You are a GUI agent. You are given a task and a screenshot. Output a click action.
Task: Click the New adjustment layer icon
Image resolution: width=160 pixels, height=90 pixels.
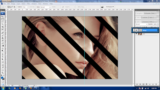pyautogui.click(x=146, y=84)
